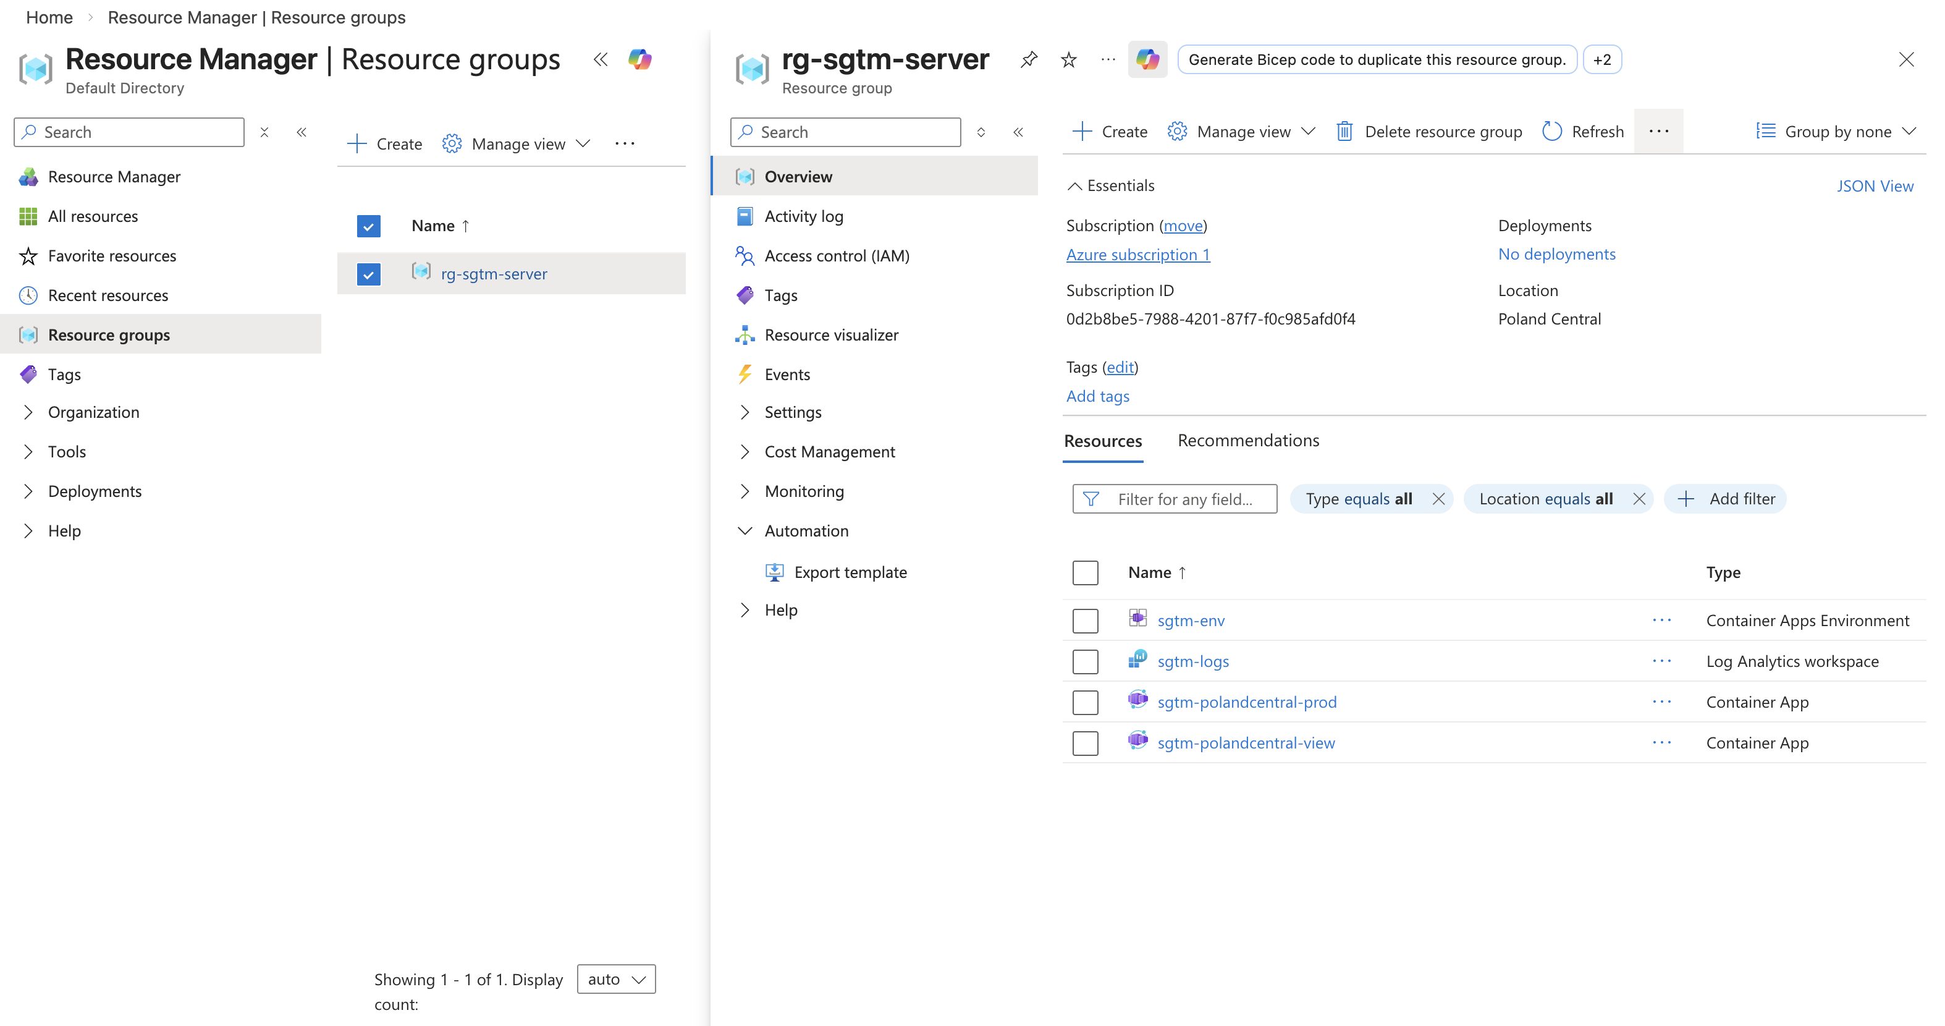Open the Resource visualizer

coord(831,334)
